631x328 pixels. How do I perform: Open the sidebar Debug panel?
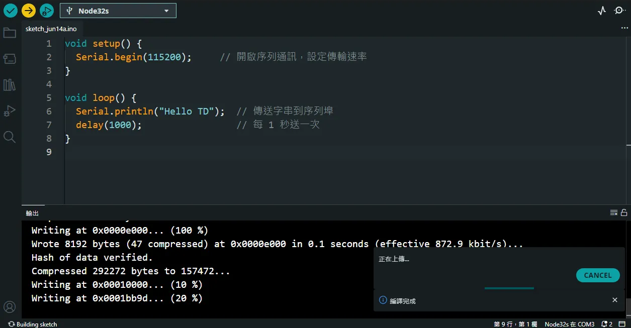click(10, 111)
